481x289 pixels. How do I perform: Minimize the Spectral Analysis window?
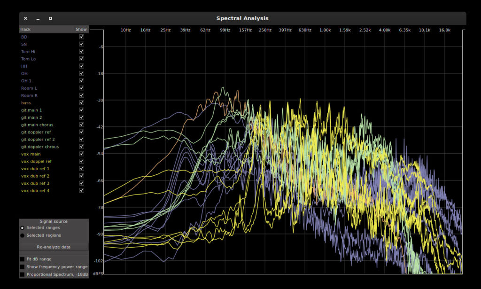coord(38,18)
